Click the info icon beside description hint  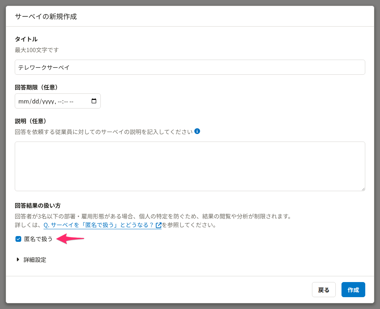(197, 131)
